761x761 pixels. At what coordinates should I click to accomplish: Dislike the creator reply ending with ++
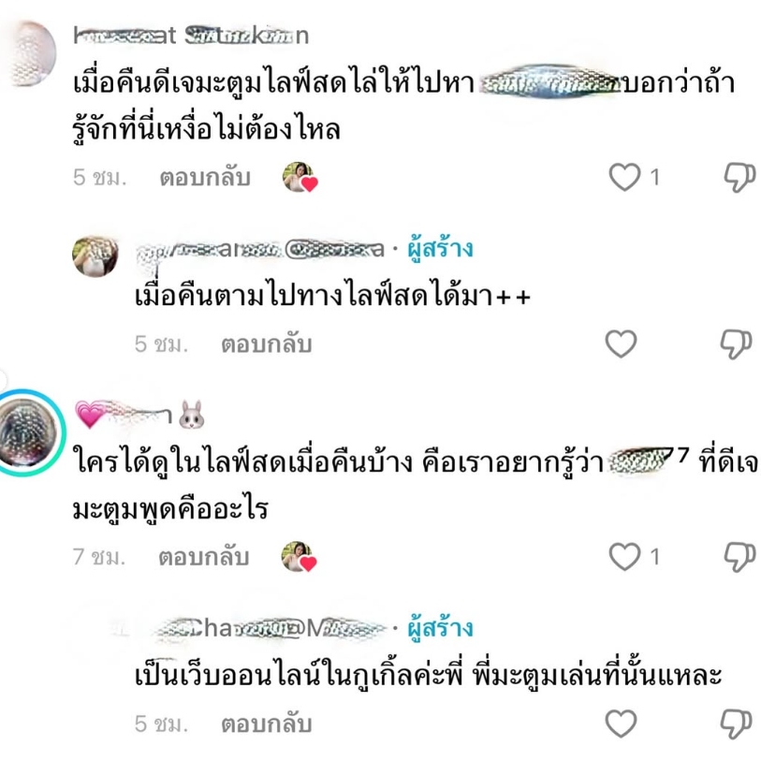point(736,344)
